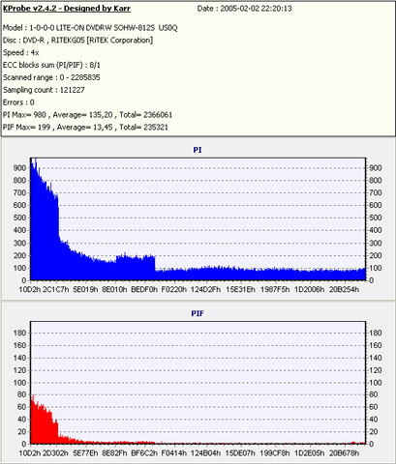The image size is (396, 464).
Task: Click the 100 label on PIF right axis
Action: pos(376,383)
